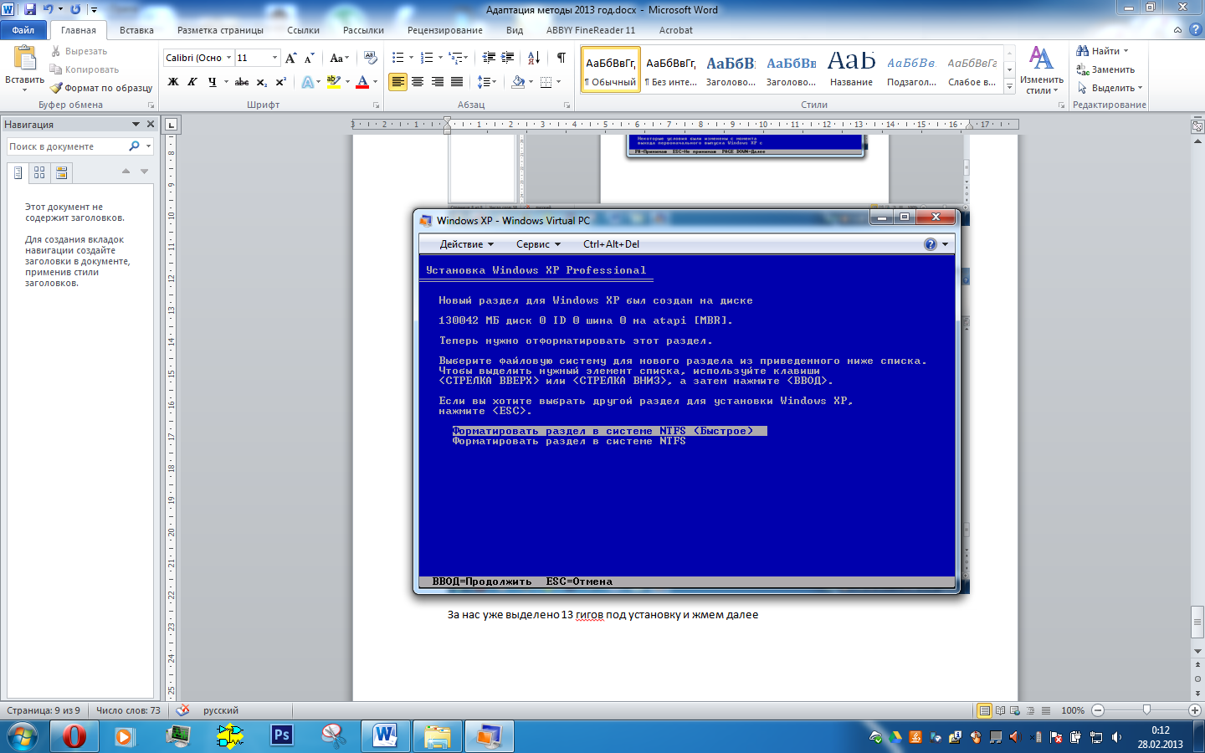Image resolution: width=1205 pixels, height=753 pixels.
Task: Toggle Italic formatting in Font group
Action: tap(192, 82)
